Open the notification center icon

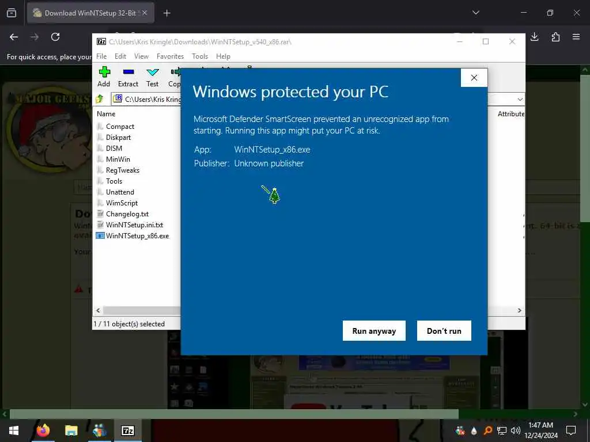click(571, 430)
